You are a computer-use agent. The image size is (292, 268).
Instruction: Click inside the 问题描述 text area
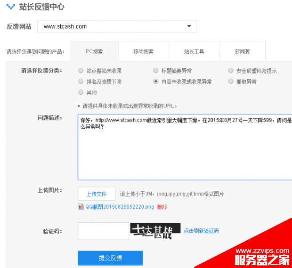(185, 147)
